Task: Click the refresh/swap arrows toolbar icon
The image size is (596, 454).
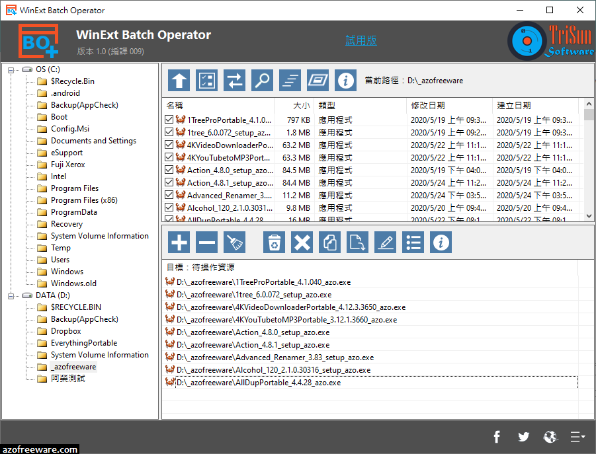Action: pos(234,80)
